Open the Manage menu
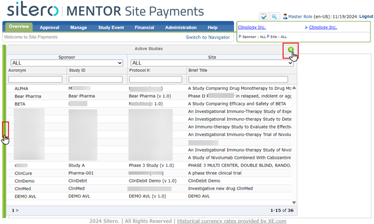The image size is (374, 224). [78, 28]
